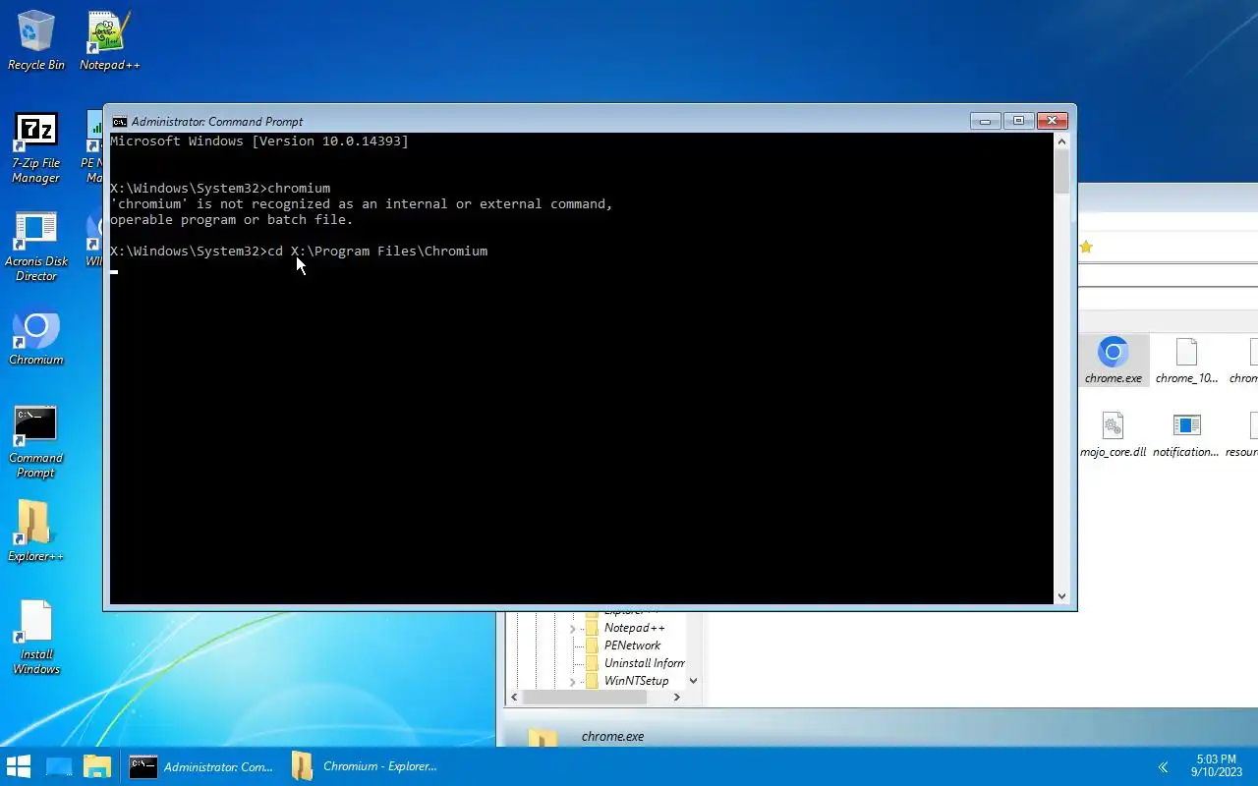Open Command Prompt desktop shortcut

tap(36, 442)
